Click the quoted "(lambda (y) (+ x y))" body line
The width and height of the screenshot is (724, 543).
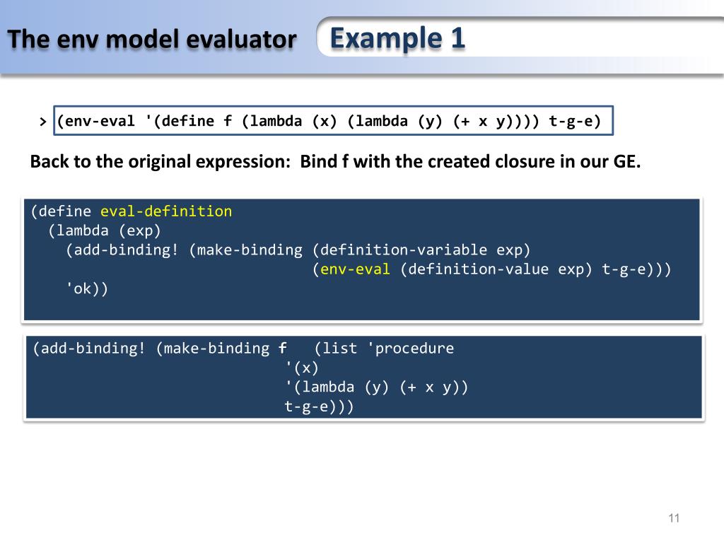click(376, 387)
